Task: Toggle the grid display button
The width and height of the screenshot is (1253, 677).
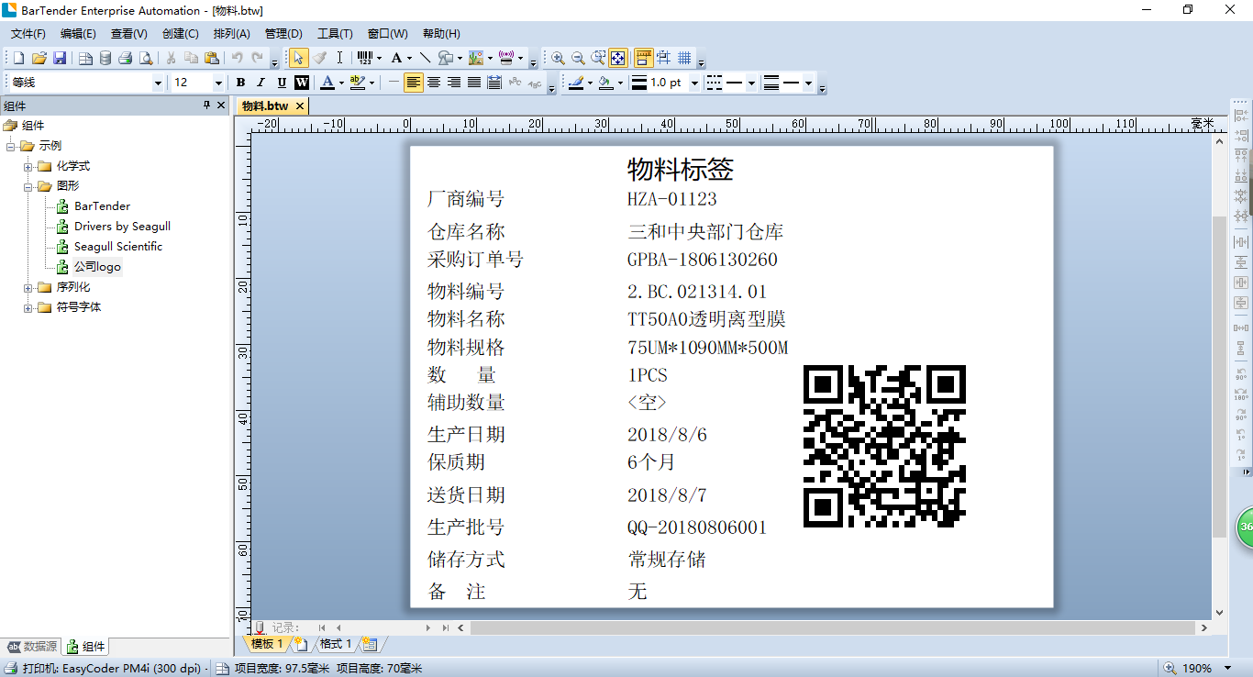Action: (x=684, y=58)
